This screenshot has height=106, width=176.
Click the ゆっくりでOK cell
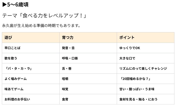click(x=146, y=48)
